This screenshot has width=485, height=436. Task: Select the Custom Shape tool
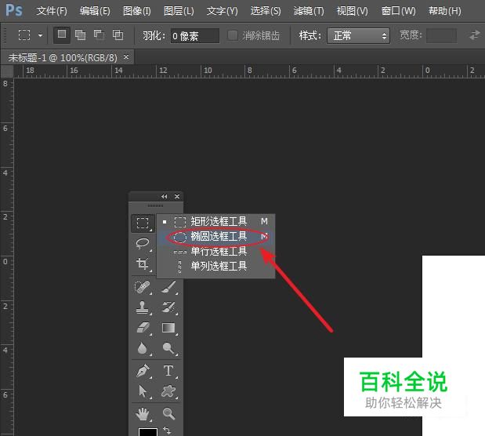[x=168, y=391]
